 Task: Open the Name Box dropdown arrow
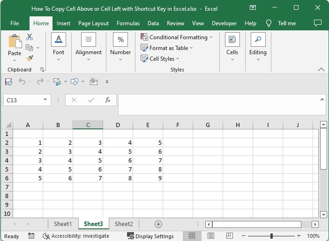pyautogui.click(x=45, y=100)
